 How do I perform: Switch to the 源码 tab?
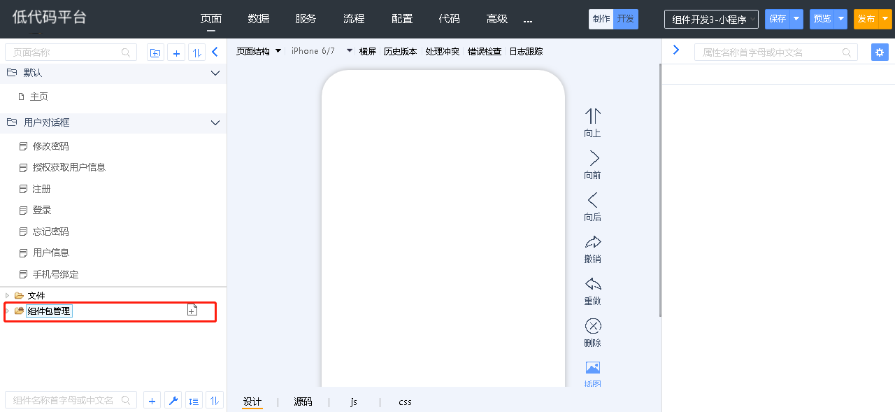pos(303,402)
